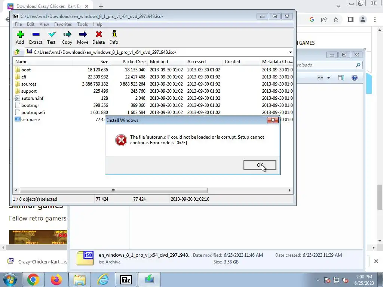Open Chrome tab search chevron
Screen dimensions: 383x287
338,6
